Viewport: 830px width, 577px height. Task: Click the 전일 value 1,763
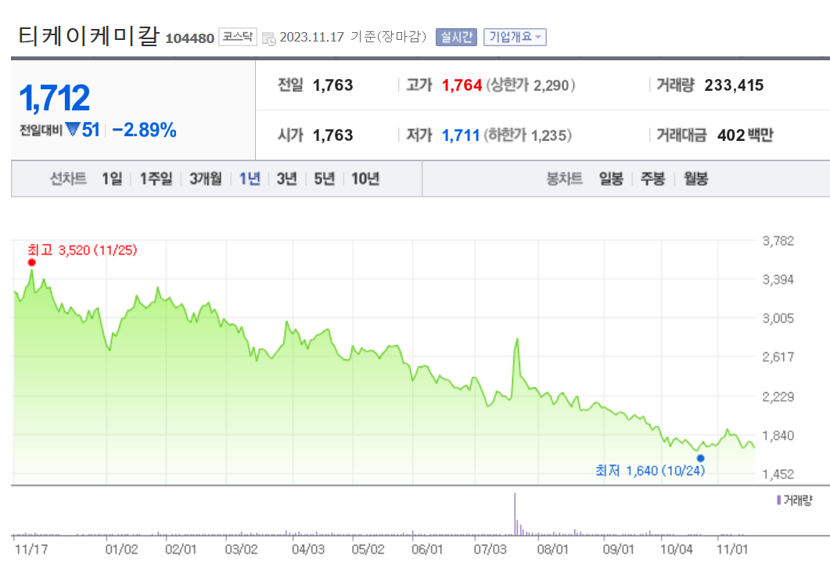click(332, 85)
